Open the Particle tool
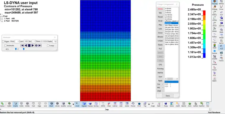The width and height of the screenshot is (225, 114). 215,52
